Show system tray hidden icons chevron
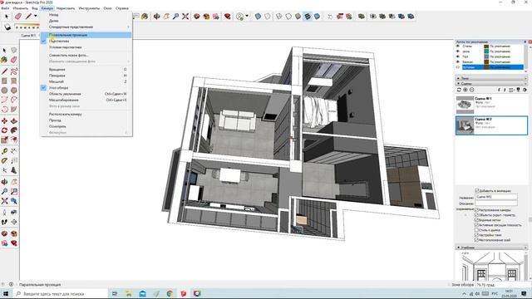This screenshot has height=299, width=532. [x=464, y=293]
